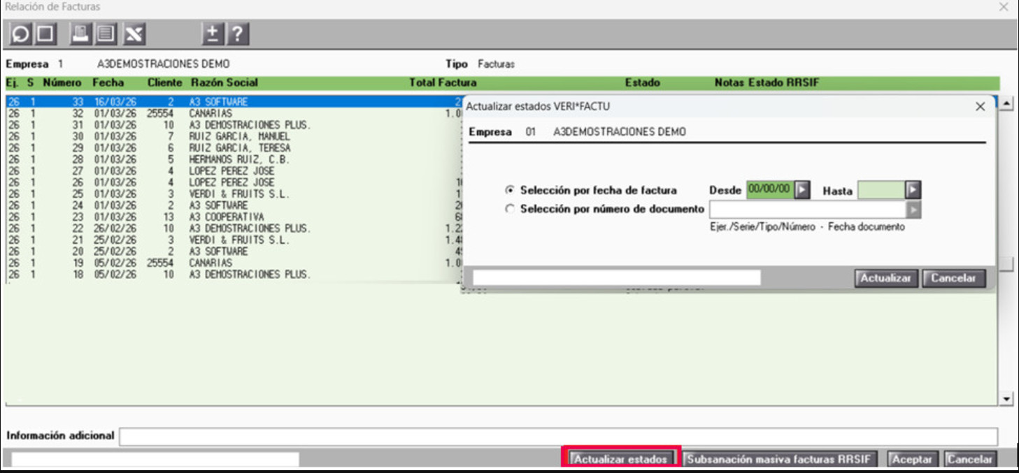Viewport: 1019px width, 473px height.
Task: Select invoice 28 row HERMANOS RUIZ, C.B.
Action: pyautogui.click(x=233, y=159)
